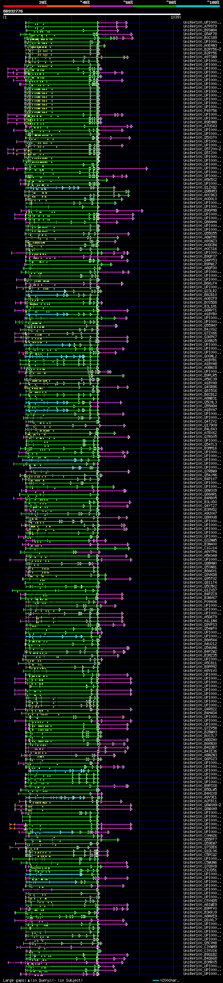Click the UniRef100_B3L1H1 entry
The height and width of the screenshot is (983, 223).
point(200,306)
